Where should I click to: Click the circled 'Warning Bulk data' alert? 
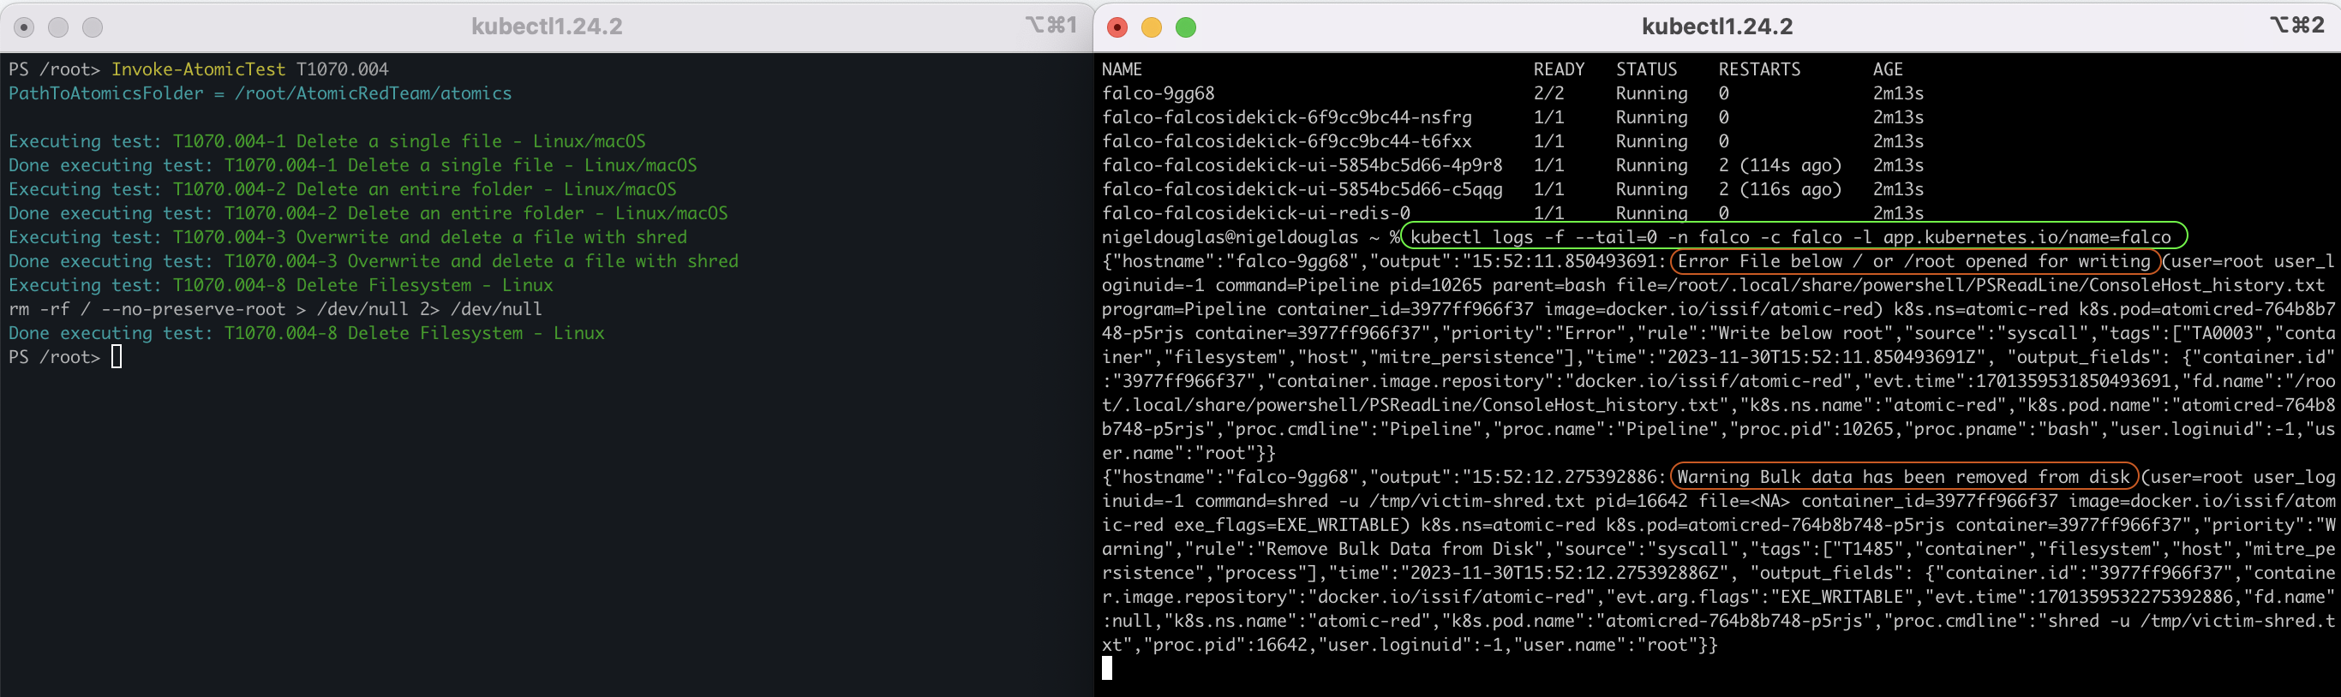click(x=1903, y=478)
